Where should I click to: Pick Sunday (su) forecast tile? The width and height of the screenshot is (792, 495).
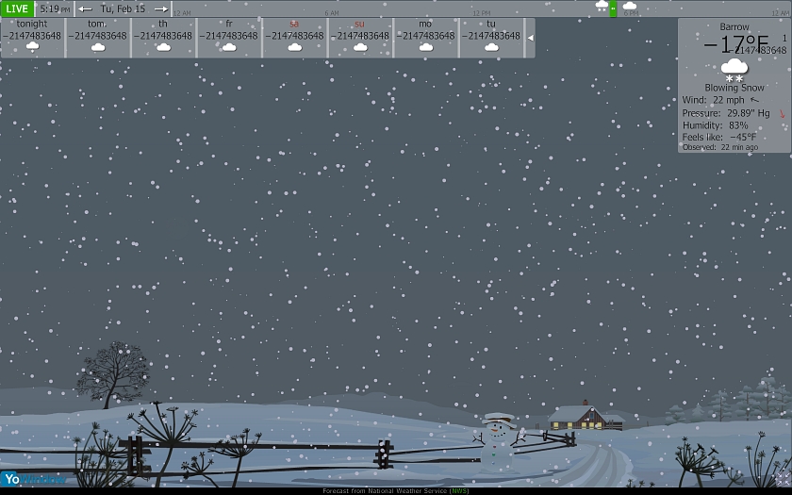tap(360, 37)
